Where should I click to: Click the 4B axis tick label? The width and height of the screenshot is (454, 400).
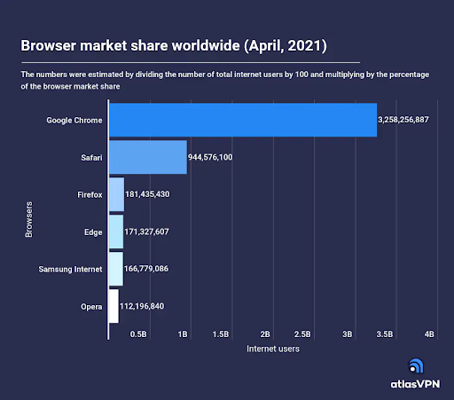(429, 334)
